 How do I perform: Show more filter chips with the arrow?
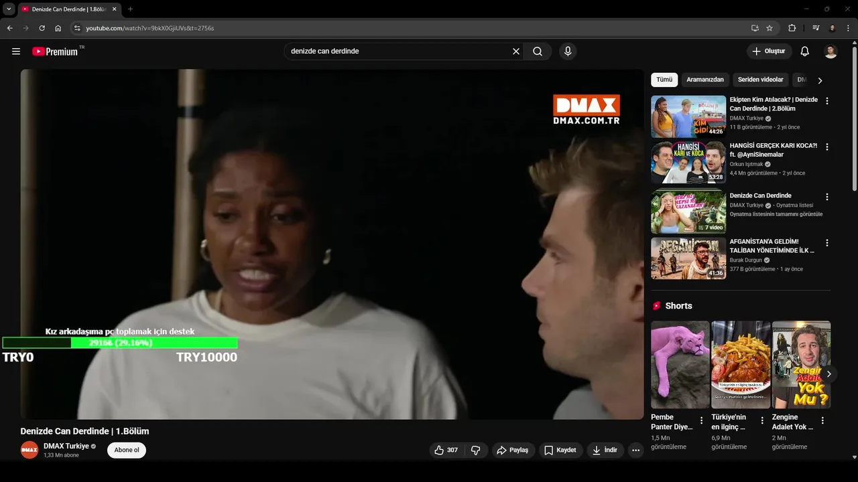click(820, 80)
